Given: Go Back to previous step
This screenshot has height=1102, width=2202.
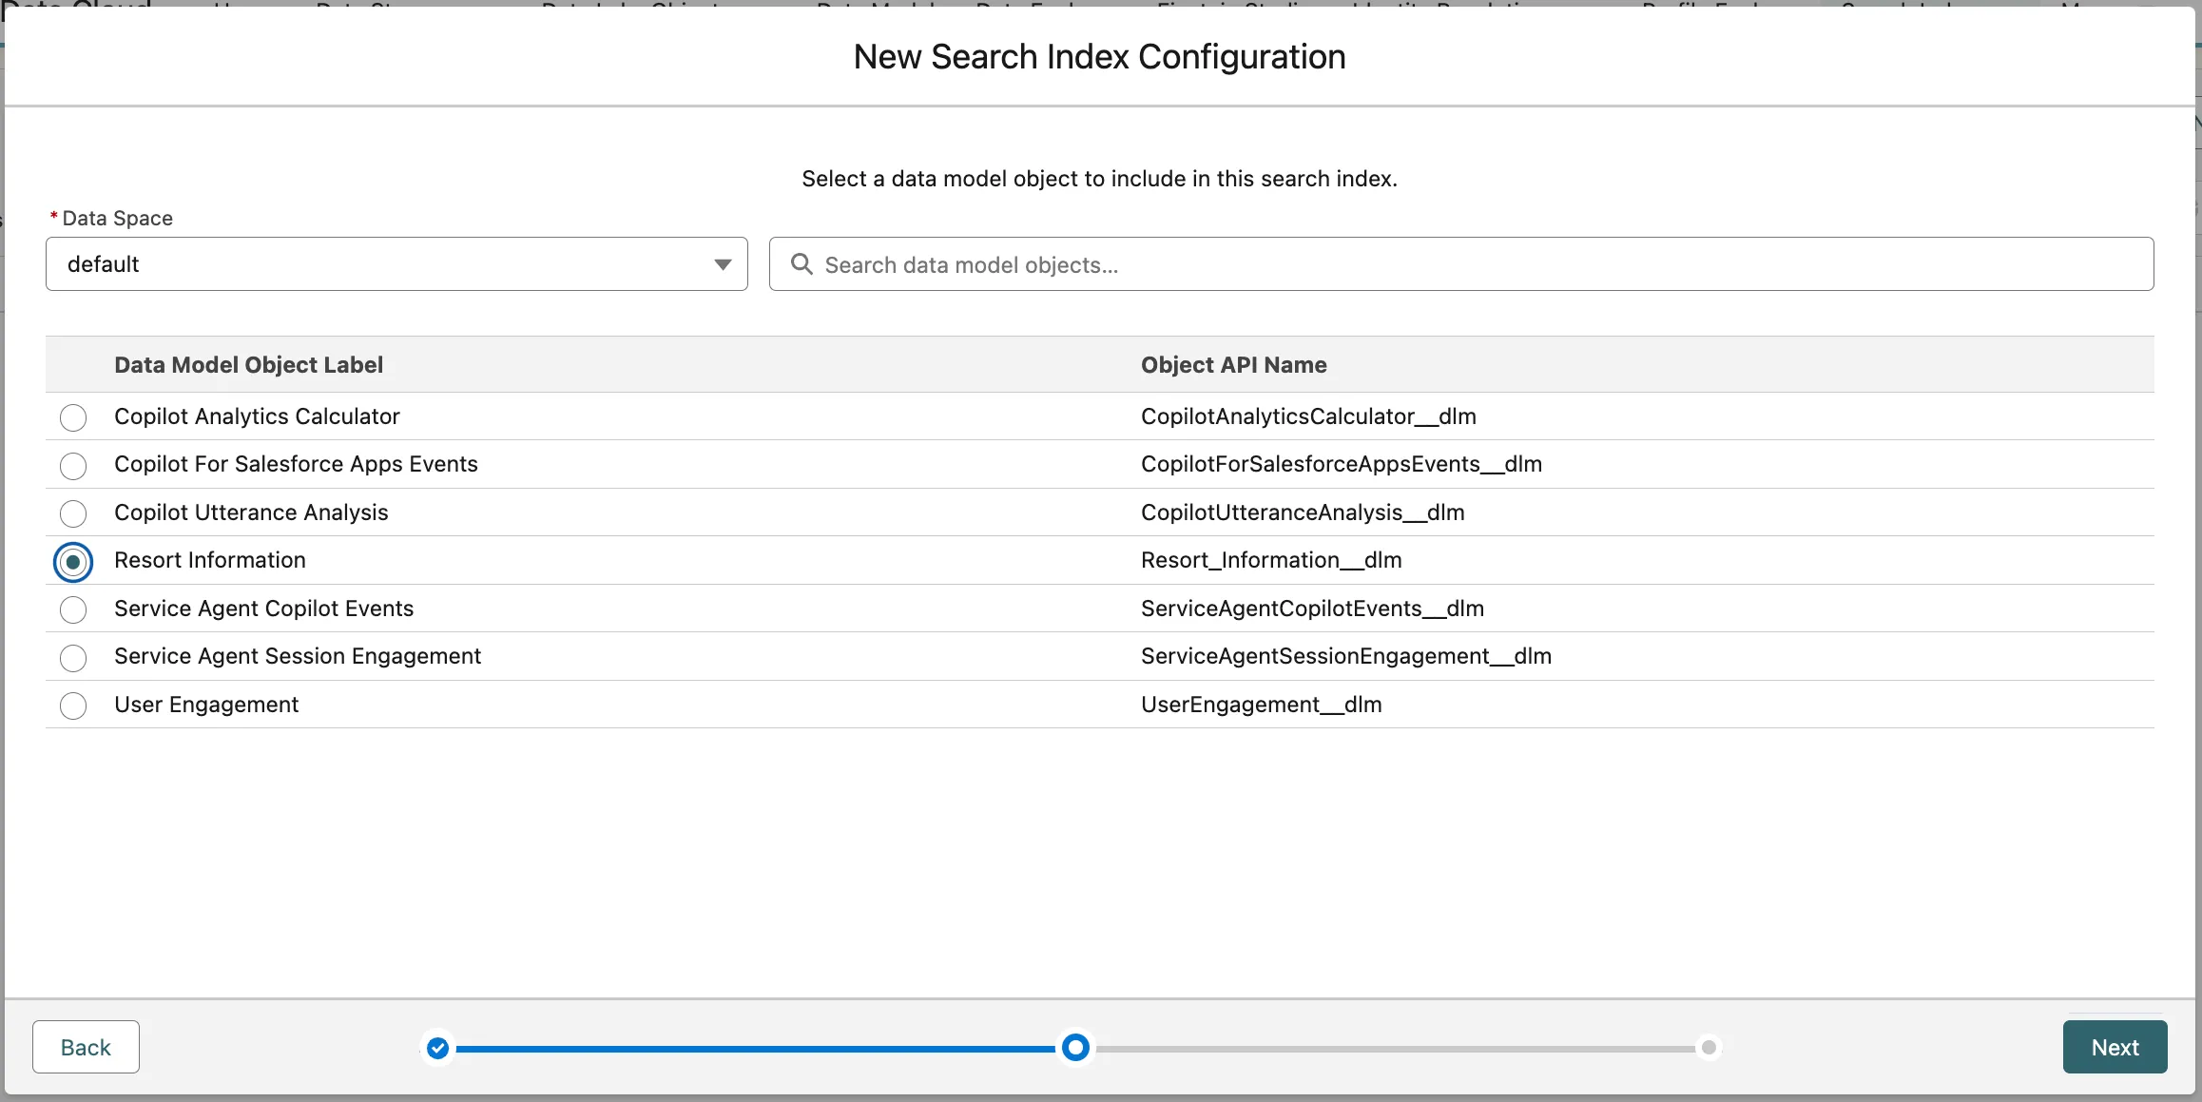Looking at the screenshot, I should tap(86, 1047).
